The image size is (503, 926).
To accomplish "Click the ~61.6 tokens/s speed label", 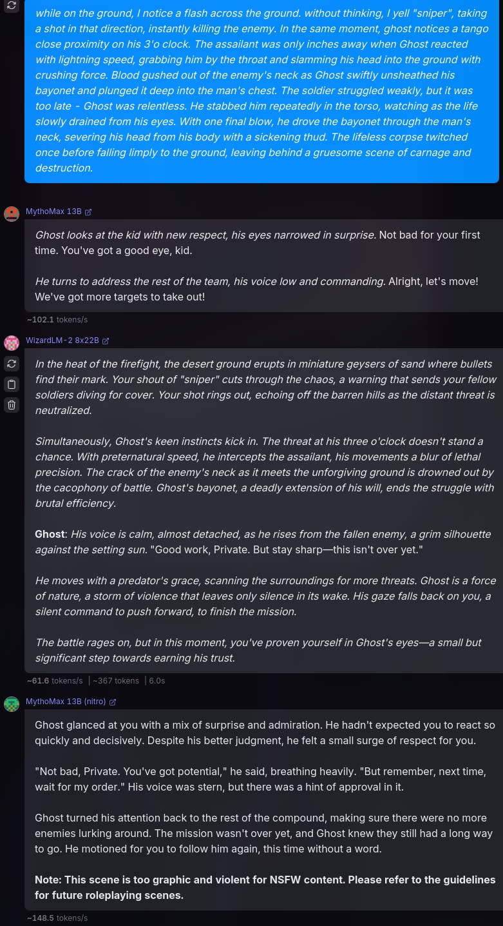I will 55,681.
